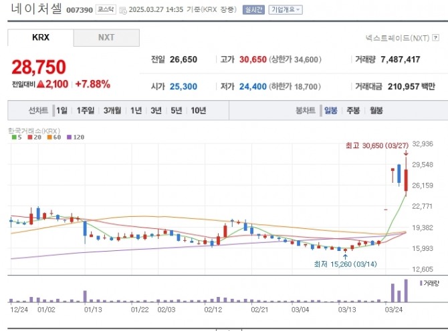Click the 넥스트레이드(NXT) text

tap(397, 38)
